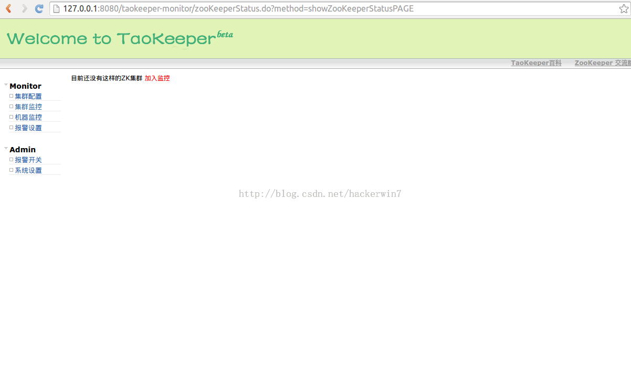The width and height of the screenshot is (631, 376).
Task: Click the red 加入监控 link
Action: pos(157,78)
